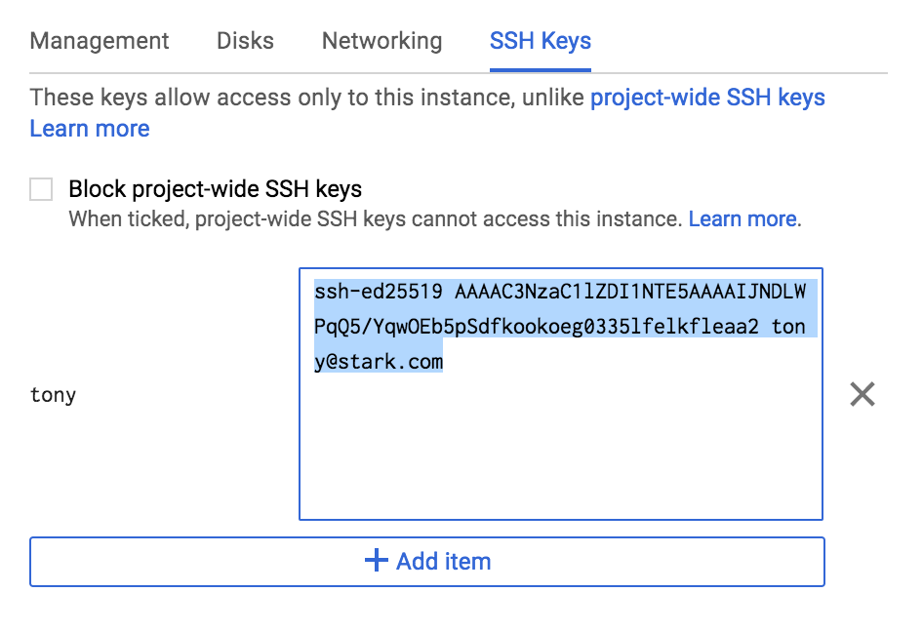Click the plus icon beside Add item
The width and height of the screenshot is (923, 632).
(x=376, y=561)
